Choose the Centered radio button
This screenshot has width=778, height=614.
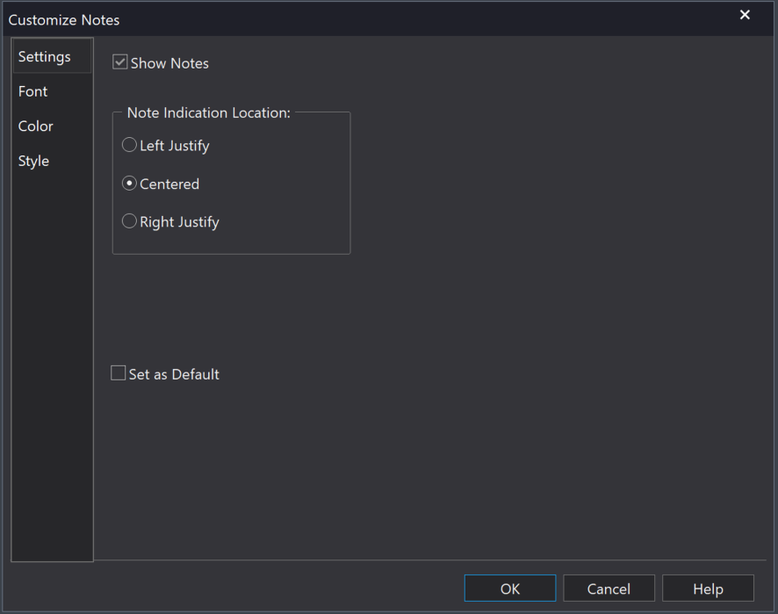129,184
